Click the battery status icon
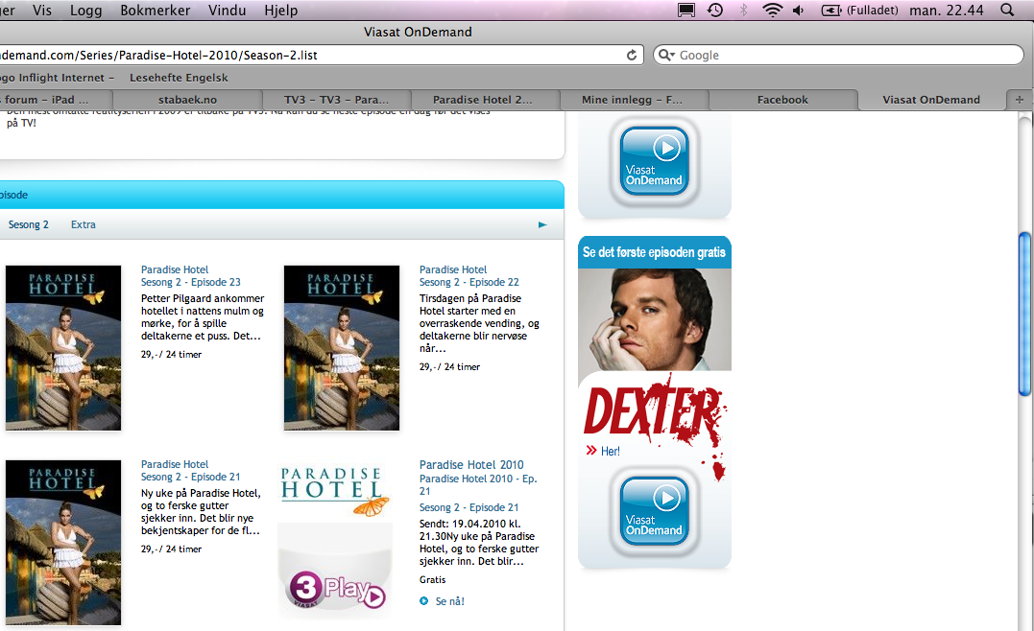Image resolution: width=1034 pixels, height=631 pixels. point(830,10)
